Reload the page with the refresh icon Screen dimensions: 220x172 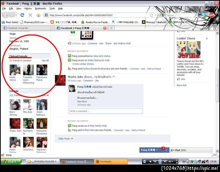pyautogui.click(x=22, y=15)
